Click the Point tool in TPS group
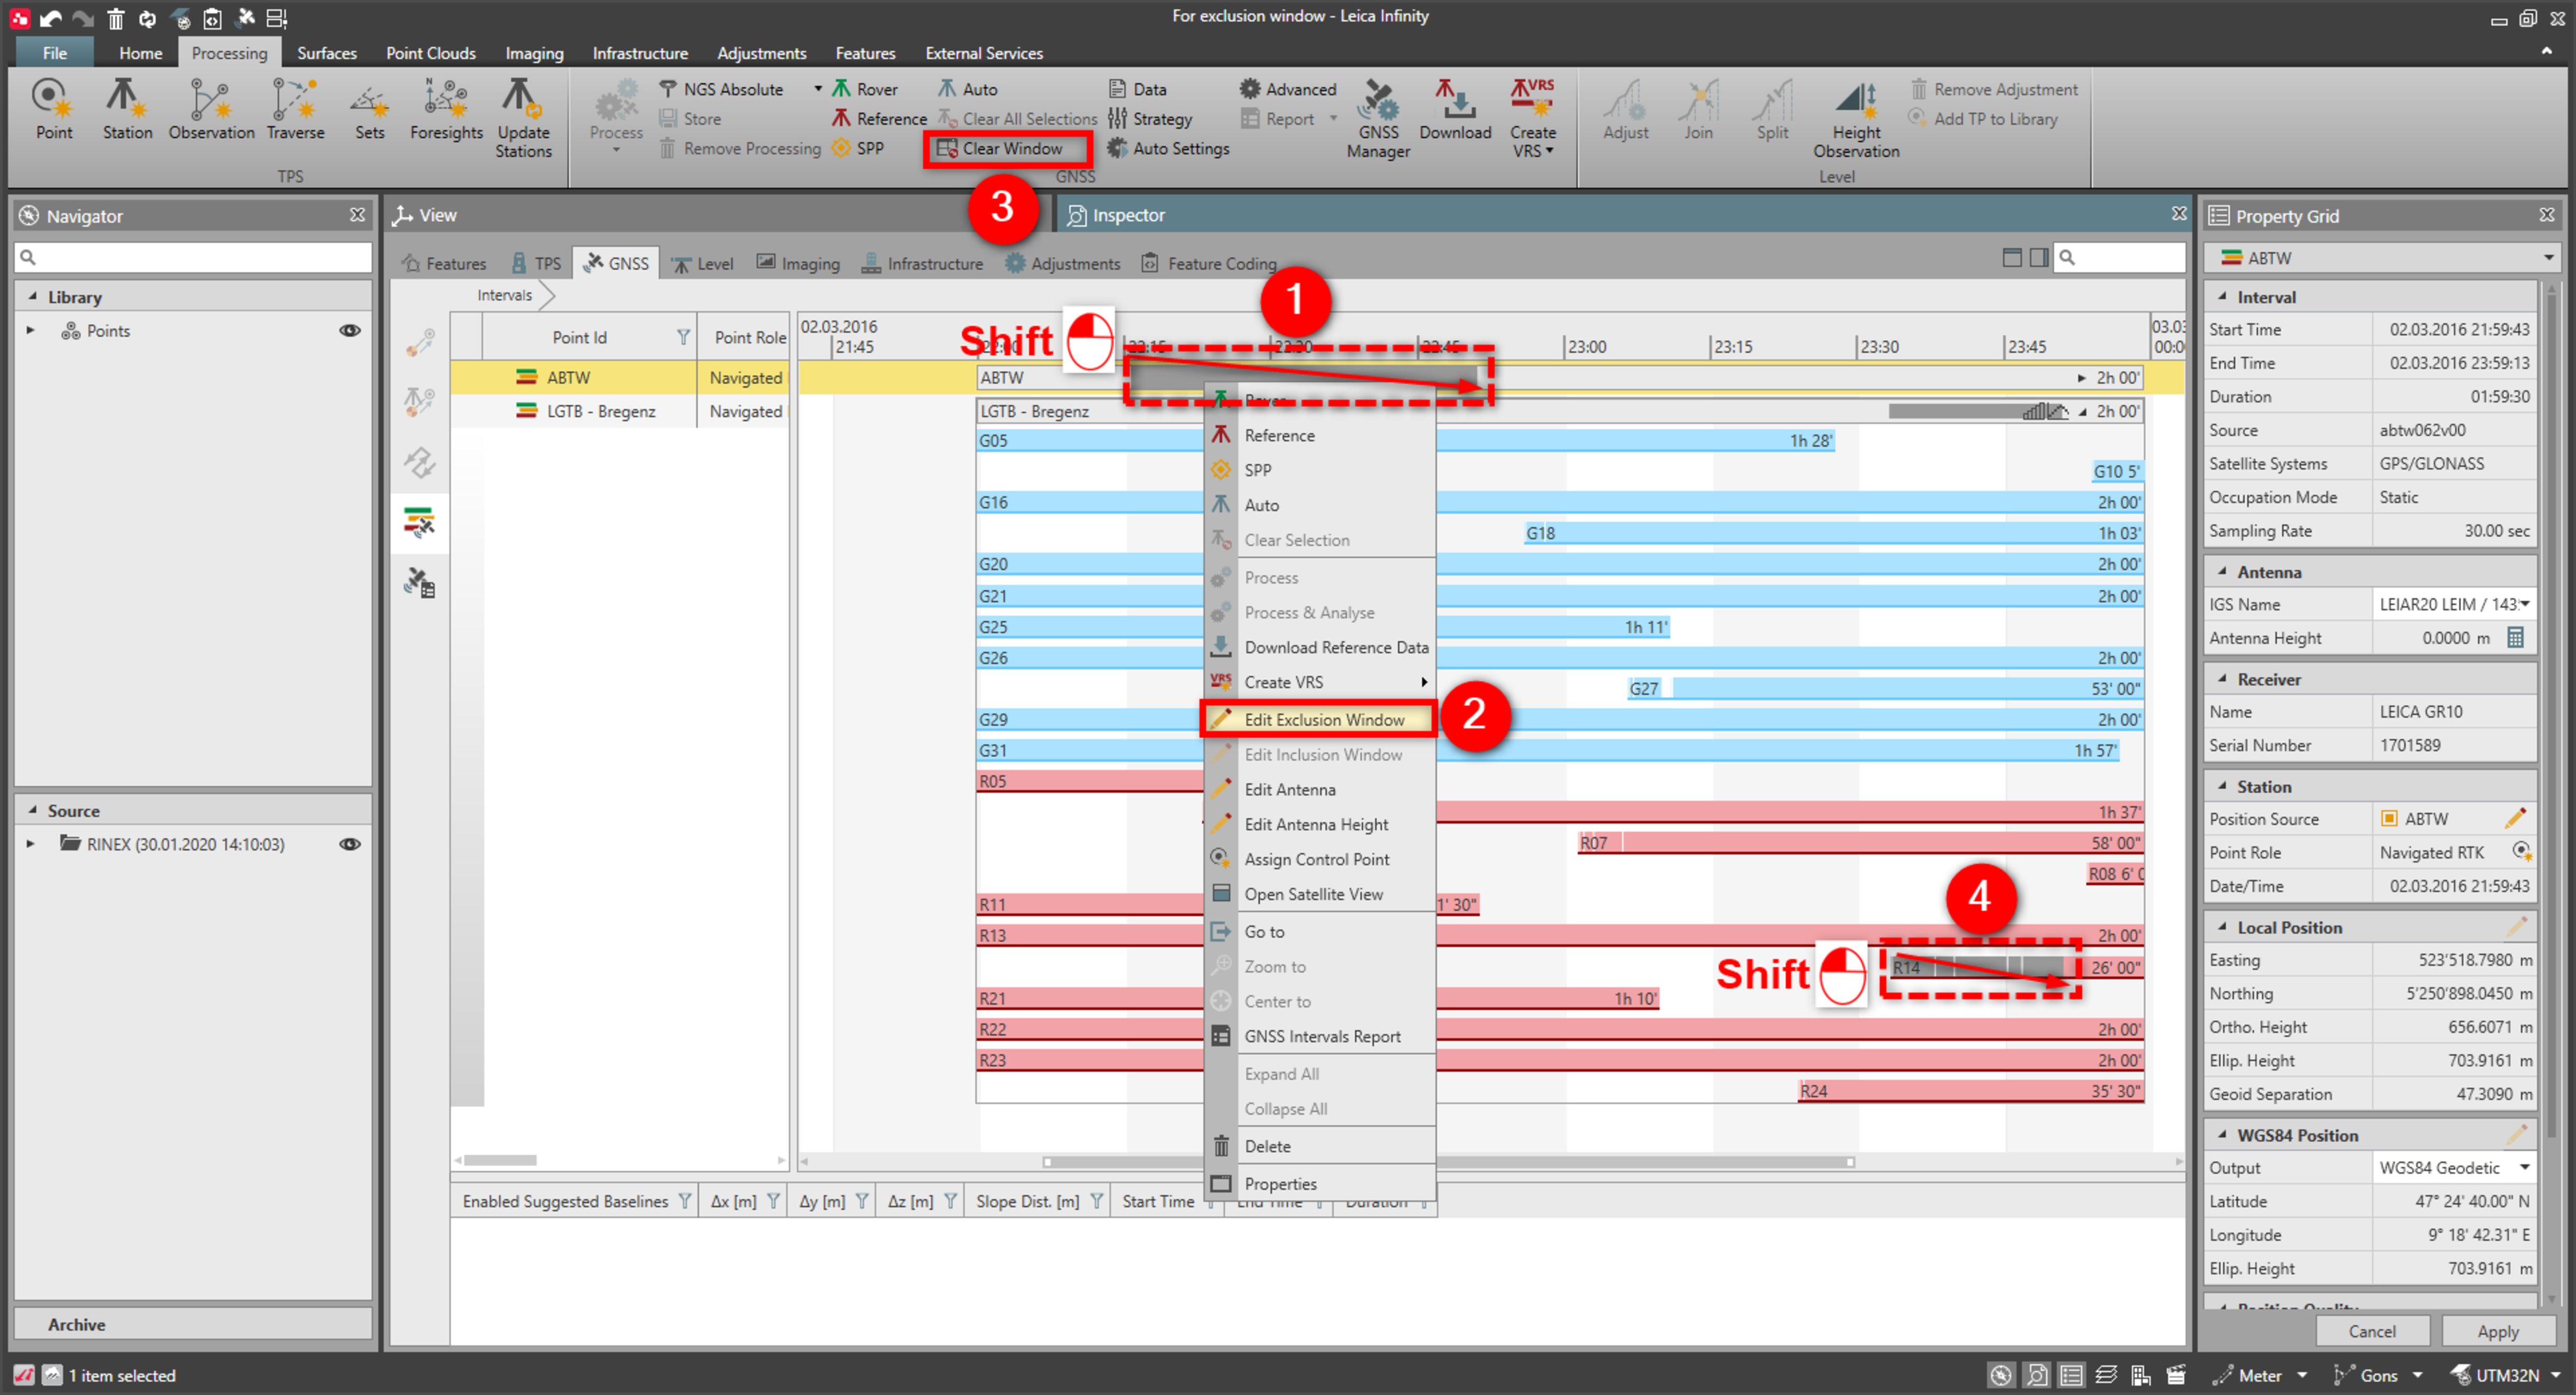This screenshot has height=1395, width=2576. (x=53, y=110)
